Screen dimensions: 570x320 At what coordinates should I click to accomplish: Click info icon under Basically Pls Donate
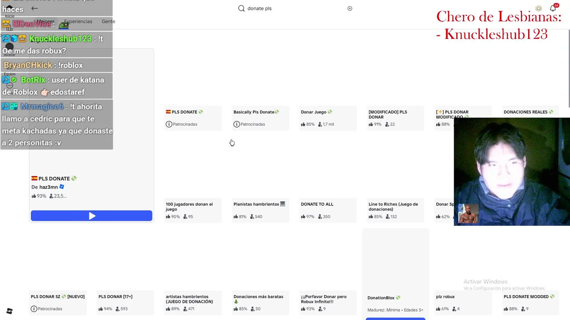236,124
